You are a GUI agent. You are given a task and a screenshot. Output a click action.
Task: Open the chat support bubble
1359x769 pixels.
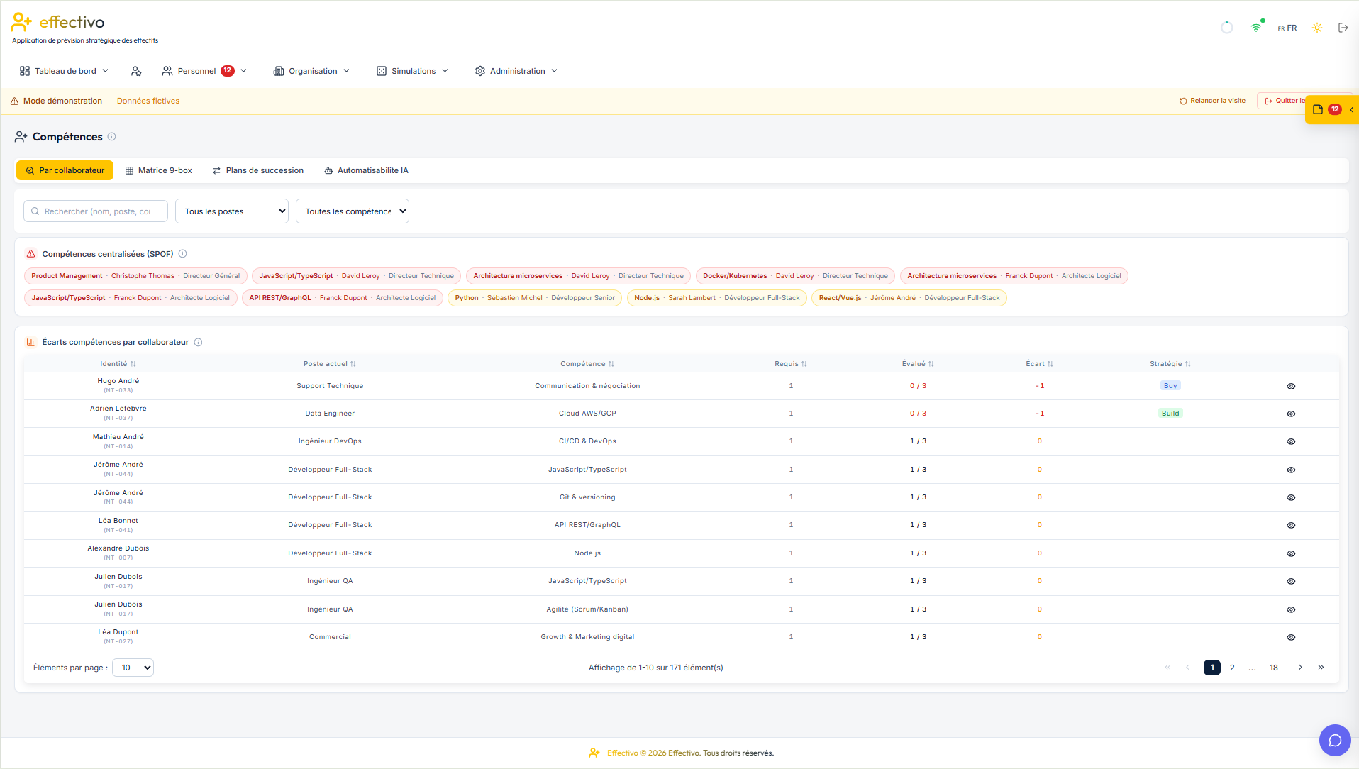1335,741
